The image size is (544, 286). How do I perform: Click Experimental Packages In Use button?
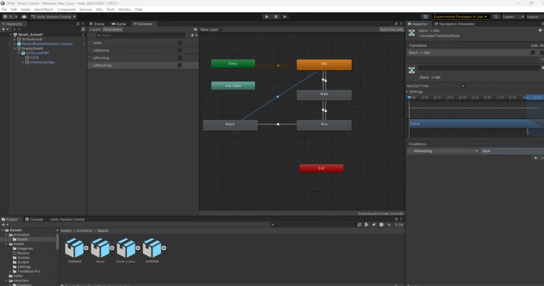point(460,16)
